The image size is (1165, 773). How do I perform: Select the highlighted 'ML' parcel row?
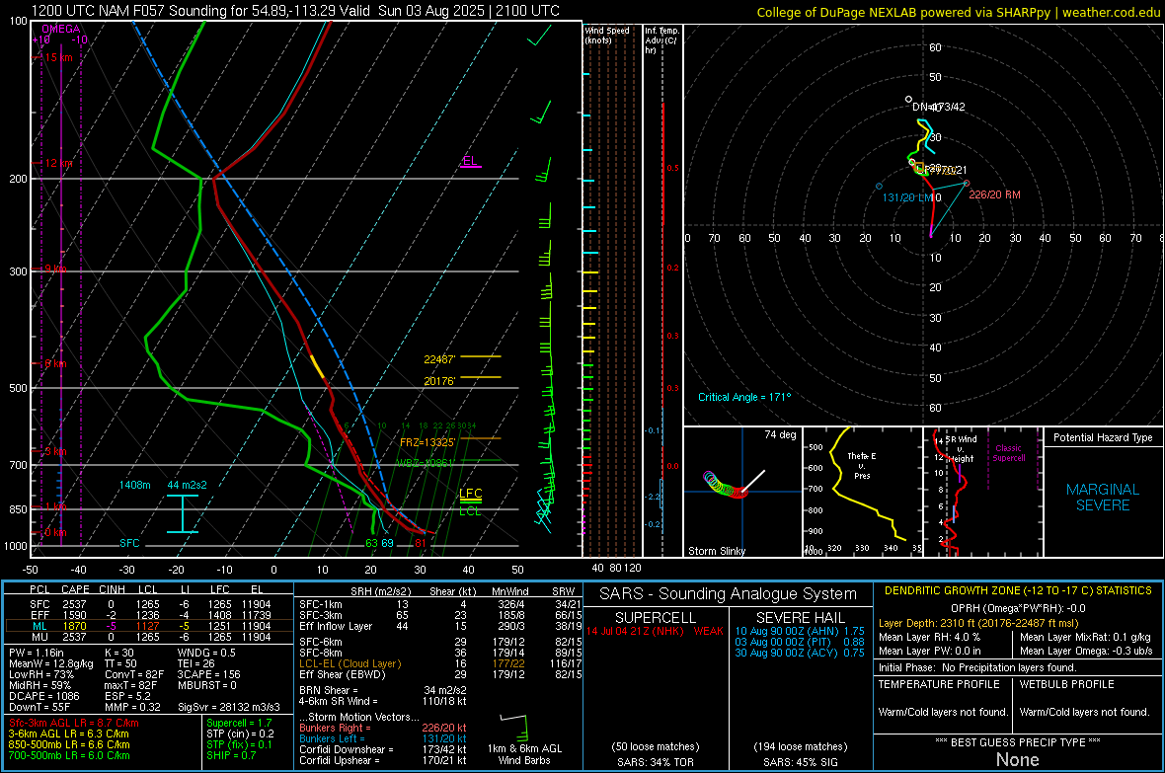tap(147, 627)
